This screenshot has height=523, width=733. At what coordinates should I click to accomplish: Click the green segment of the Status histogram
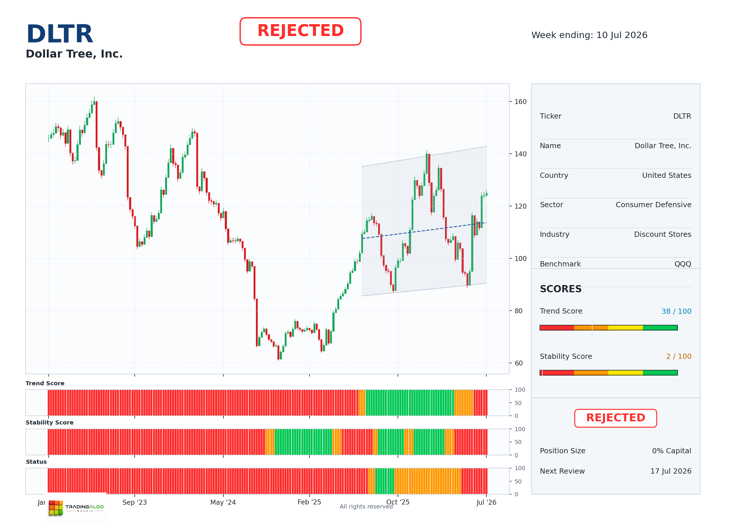[384, 481]
